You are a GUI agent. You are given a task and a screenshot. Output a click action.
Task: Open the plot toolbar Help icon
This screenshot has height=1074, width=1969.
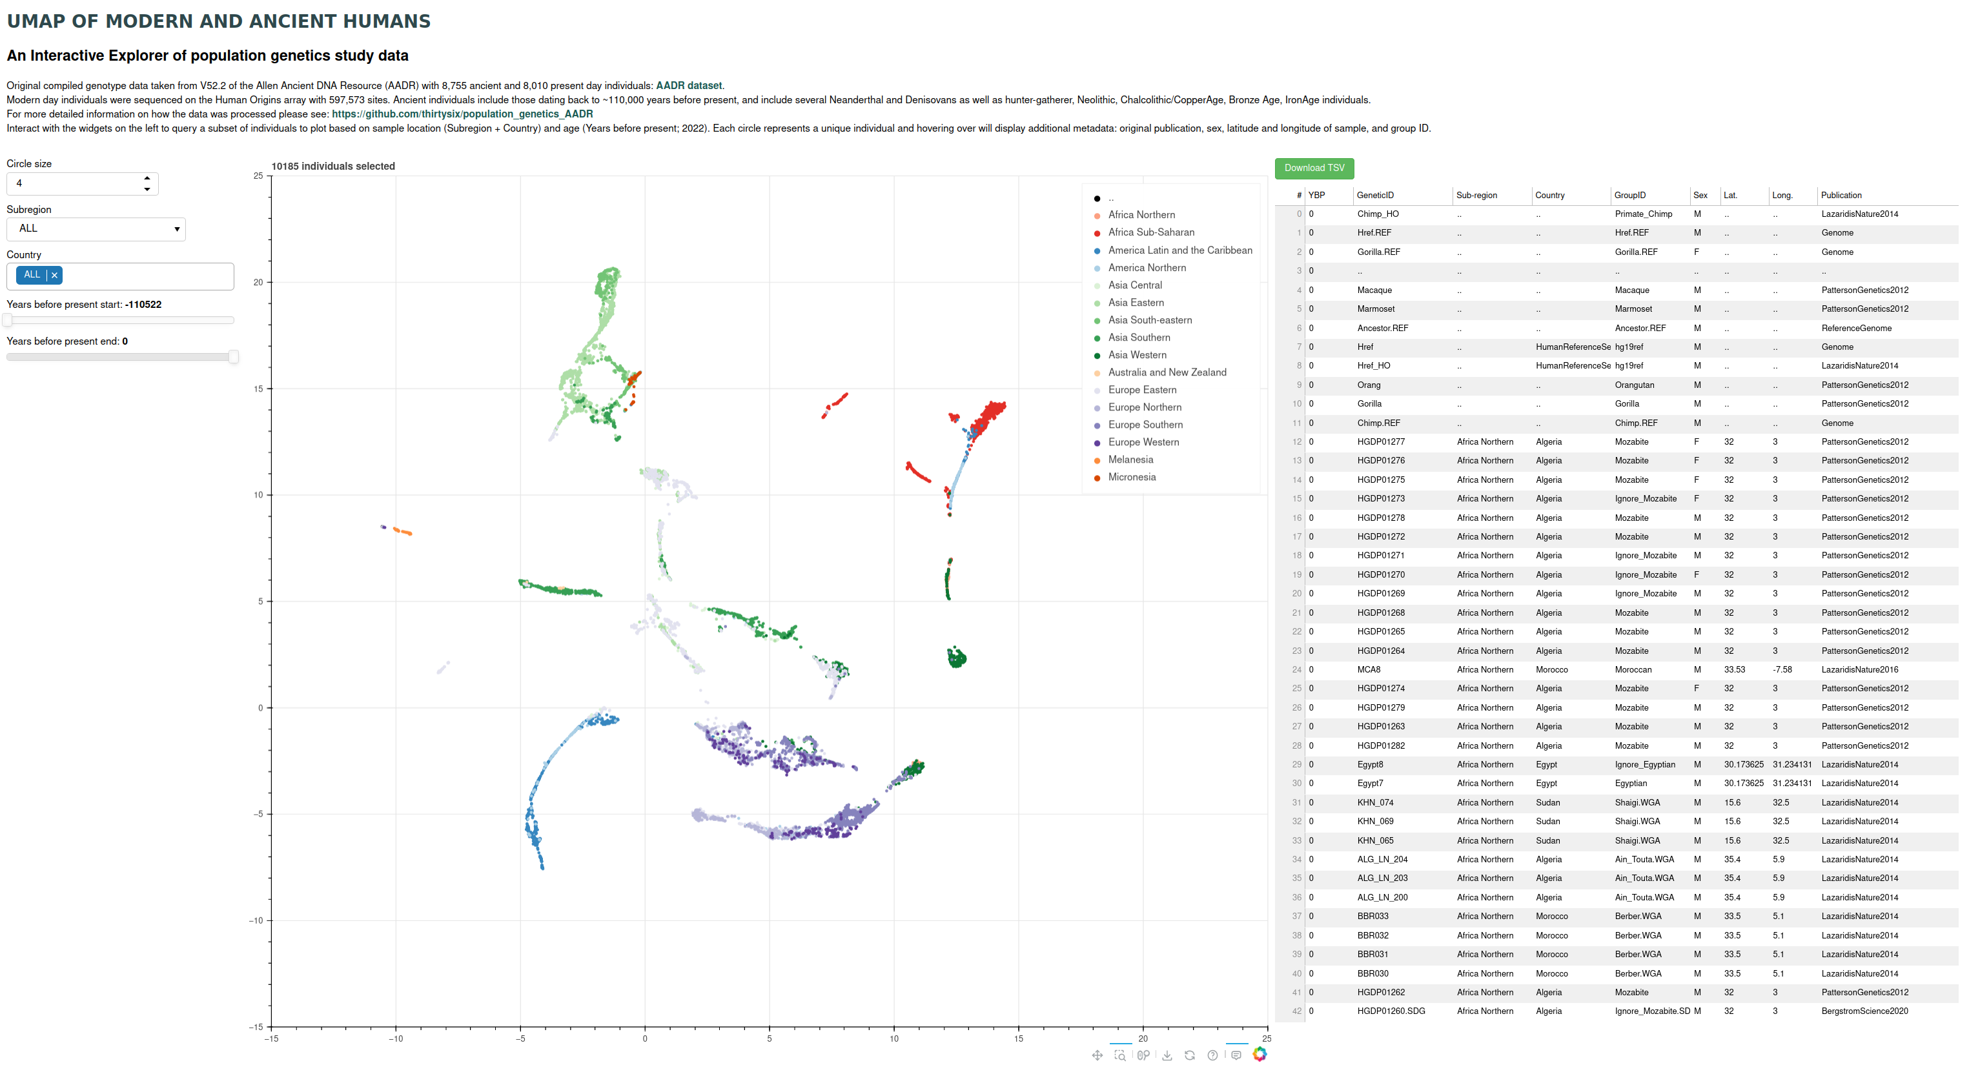1212,1055
